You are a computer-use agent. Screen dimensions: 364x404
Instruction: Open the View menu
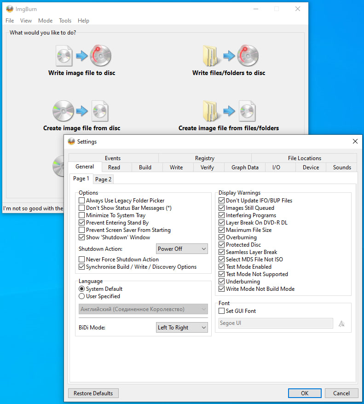pos(26,21)
